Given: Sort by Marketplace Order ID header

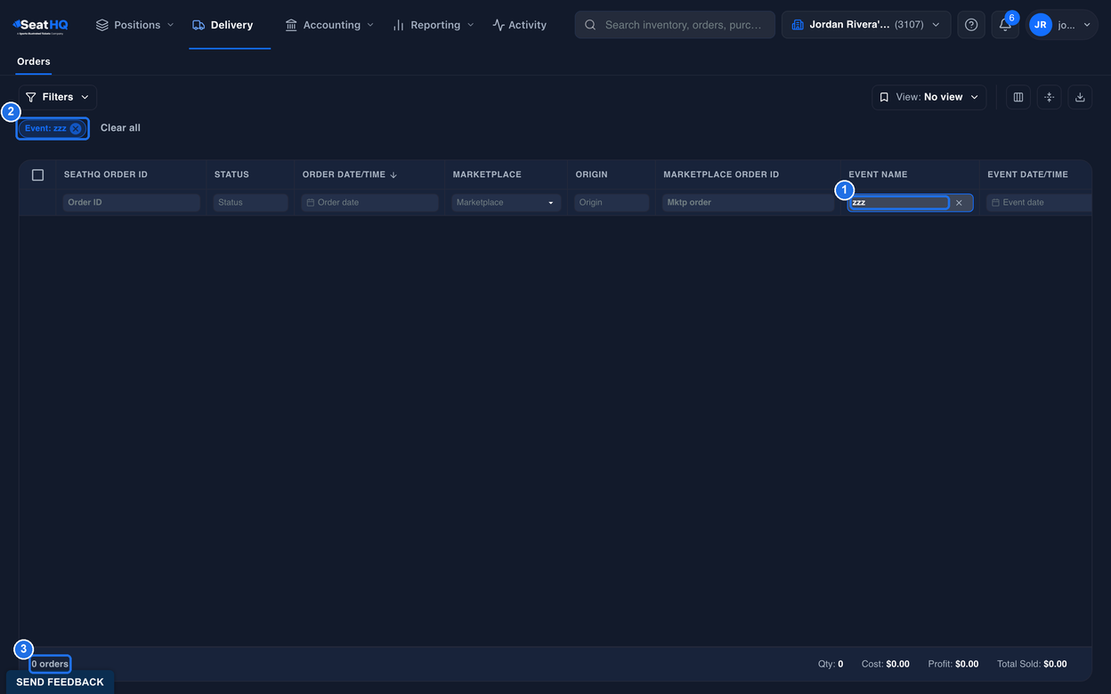Looking at the screenshot, I should click(721, 174).
